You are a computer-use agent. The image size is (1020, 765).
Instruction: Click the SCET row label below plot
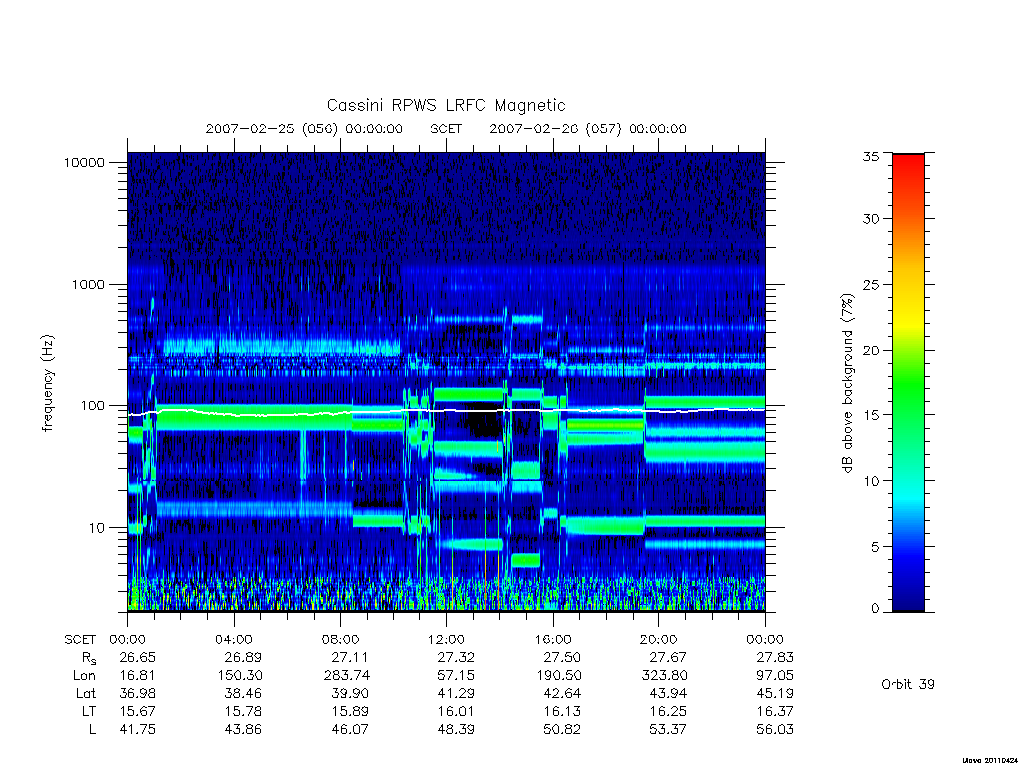coord(80,640)
